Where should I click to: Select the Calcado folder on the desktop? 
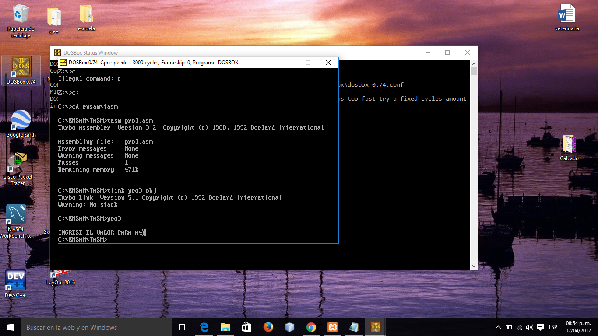569,147
